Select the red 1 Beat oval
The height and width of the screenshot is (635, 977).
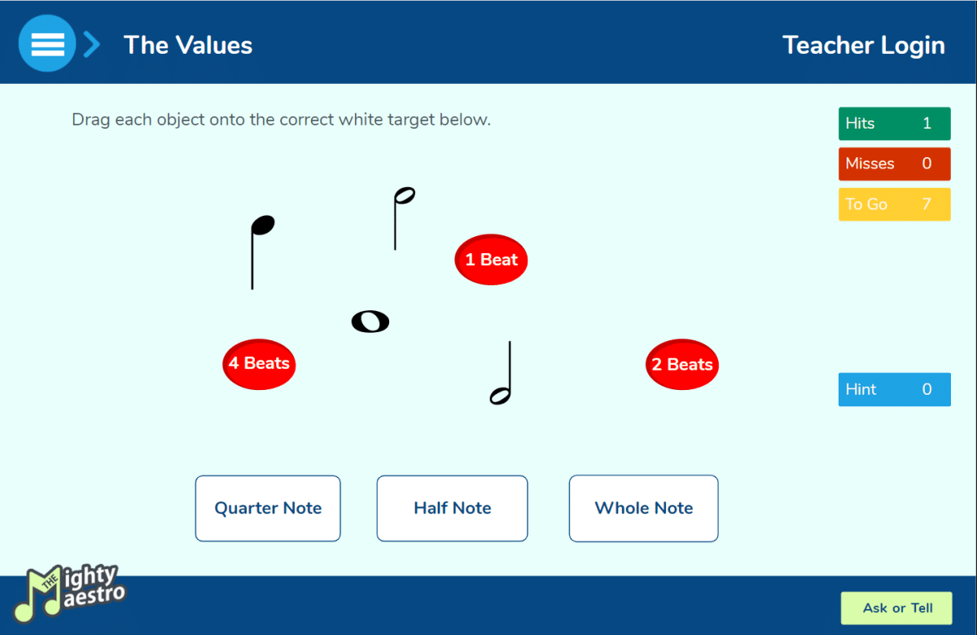point(491,259)
